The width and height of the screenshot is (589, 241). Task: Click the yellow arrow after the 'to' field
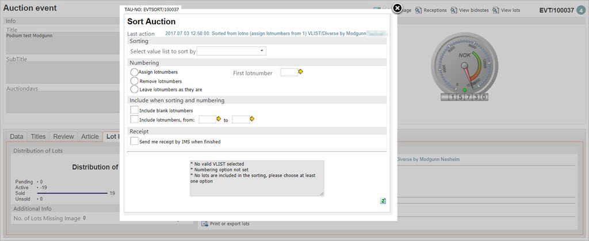tap(252, 119)
